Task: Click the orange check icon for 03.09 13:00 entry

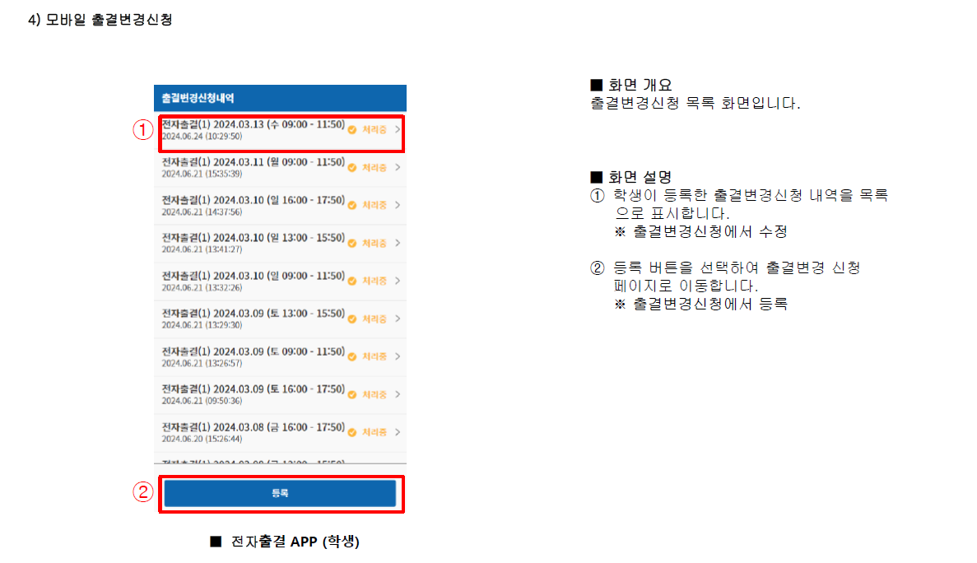Action: (351, 319)
